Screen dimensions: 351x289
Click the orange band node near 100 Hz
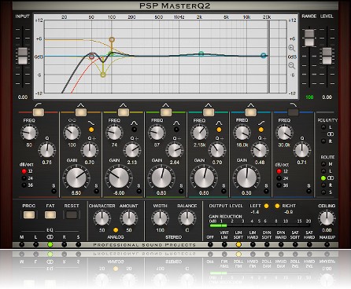click(112, 39)
